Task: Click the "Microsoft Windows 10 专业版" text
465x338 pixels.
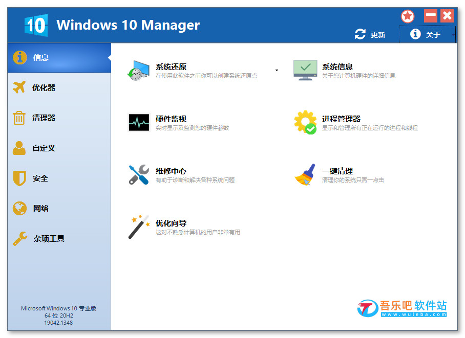Action: [x=59, y=308]
